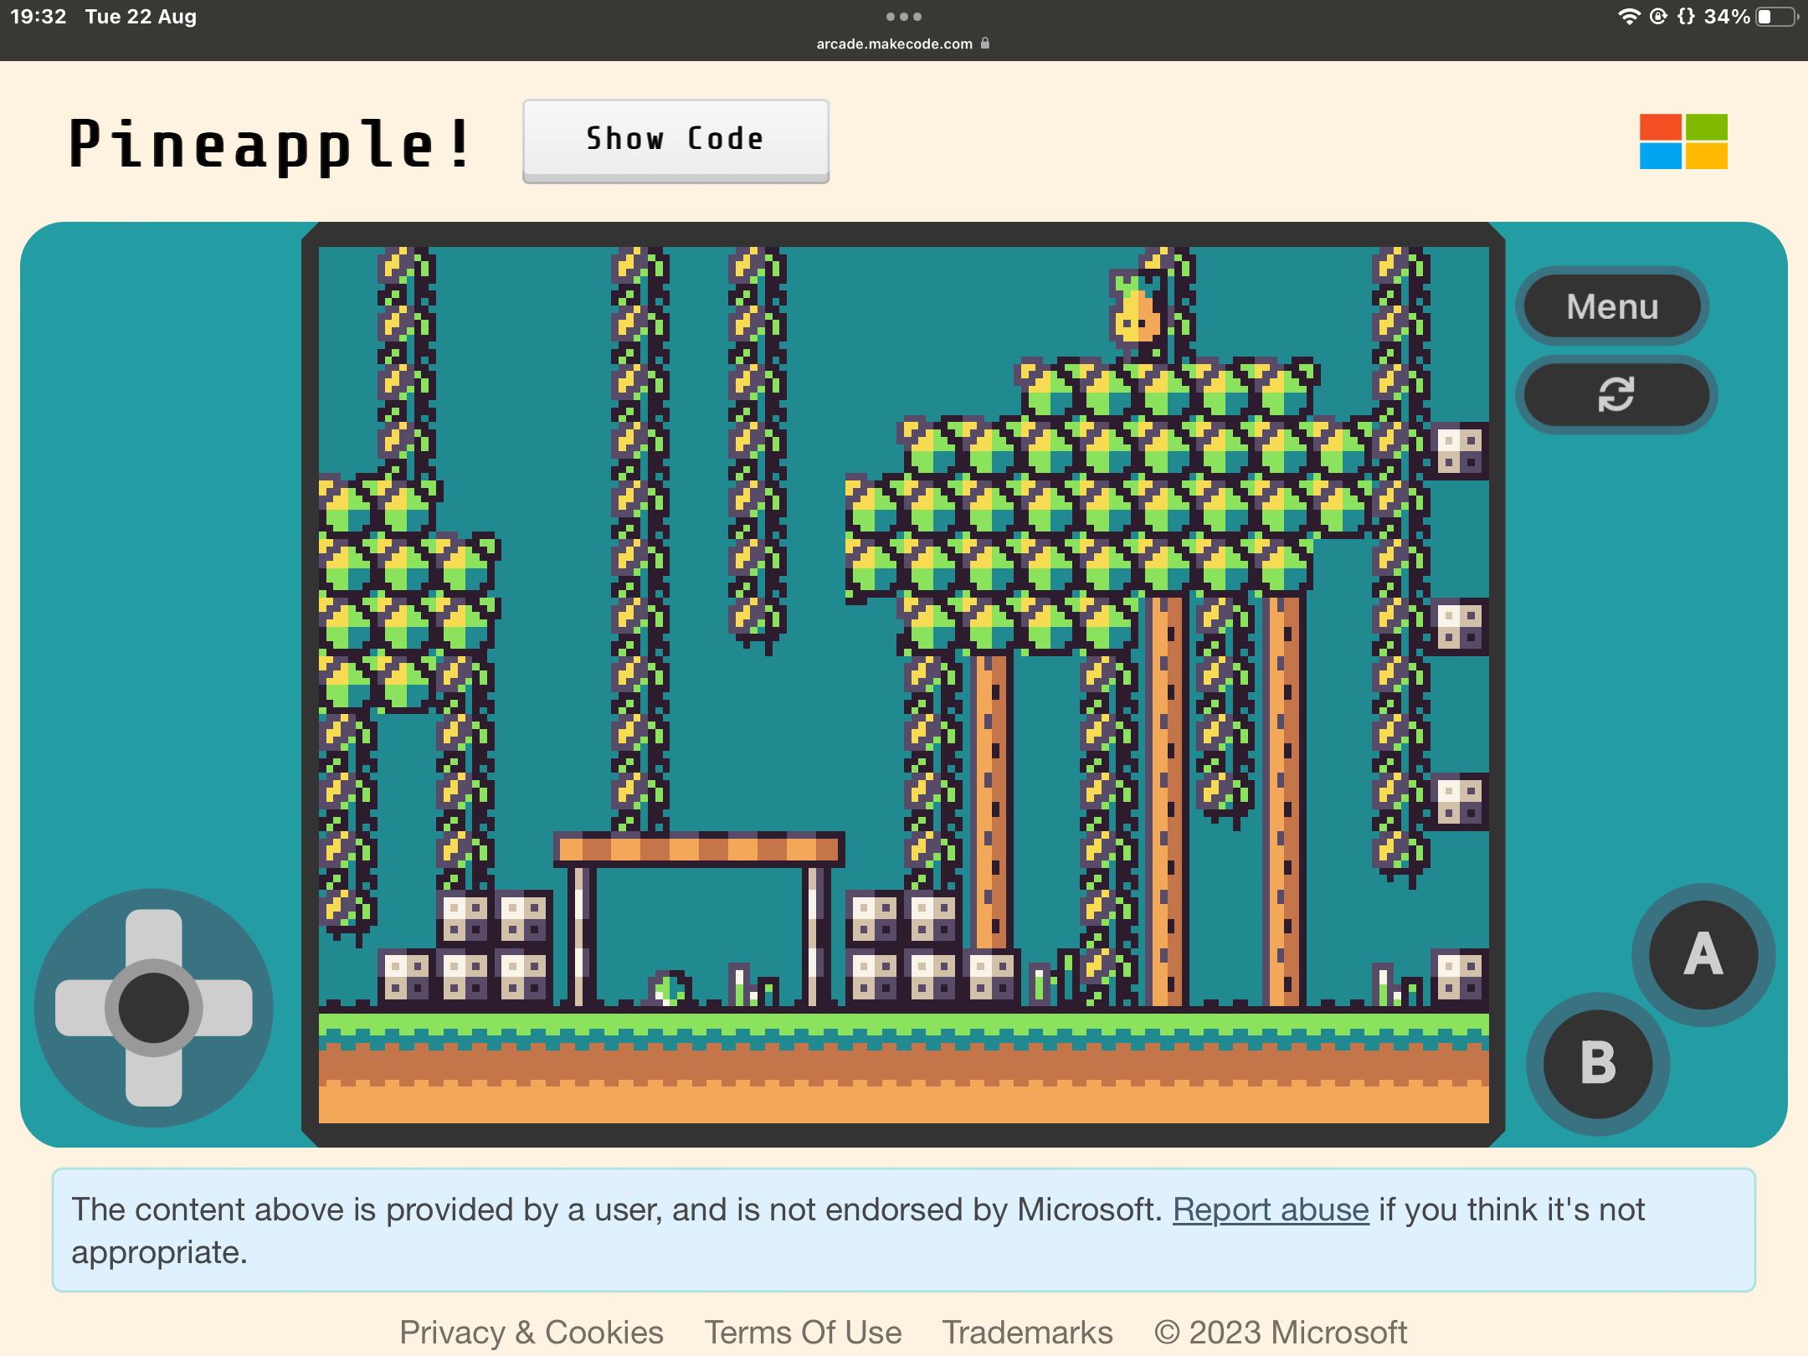Click the Microsoft logo
This screenshot has height=1356, width=1808.
(1683, 141)
